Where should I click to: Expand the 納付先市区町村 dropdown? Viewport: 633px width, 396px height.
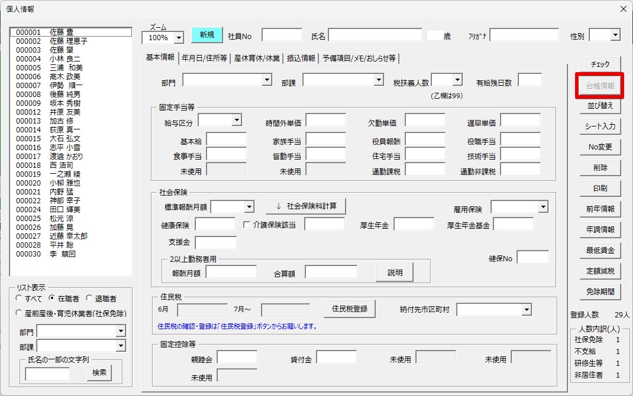pos(527,310)
